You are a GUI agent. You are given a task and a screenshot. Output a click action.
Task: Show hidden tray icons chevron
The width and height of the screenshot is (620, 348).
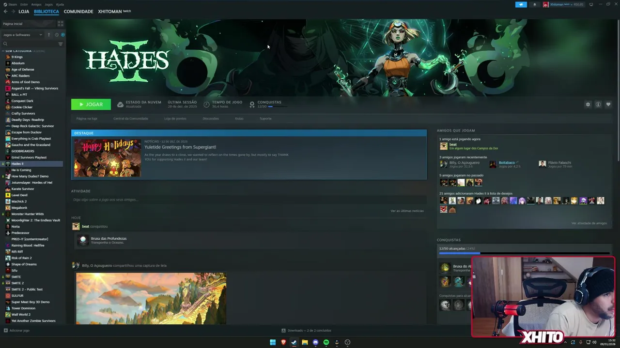click(565, 342)
